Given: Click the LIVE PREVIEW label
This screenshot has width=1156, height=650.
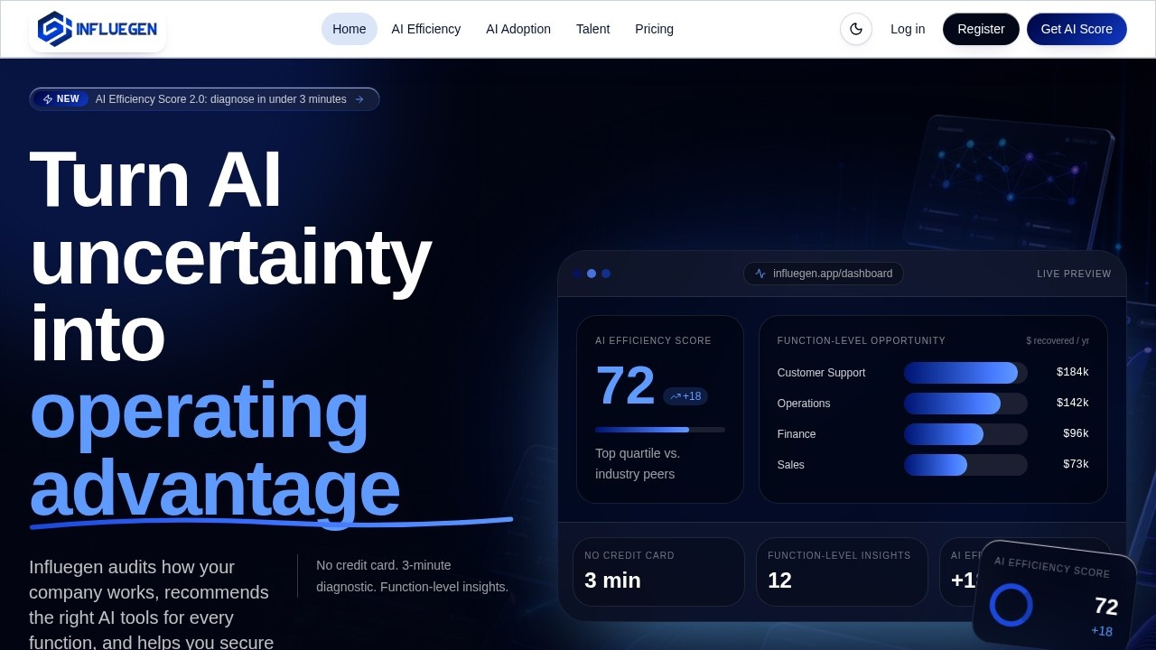Looking at the screenshot, I should [1074, 274].
